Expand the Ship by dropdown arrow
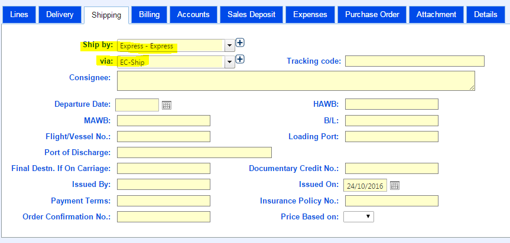Image resolution: width=510 pixels, height=243 pixels. tap(230, 46)
